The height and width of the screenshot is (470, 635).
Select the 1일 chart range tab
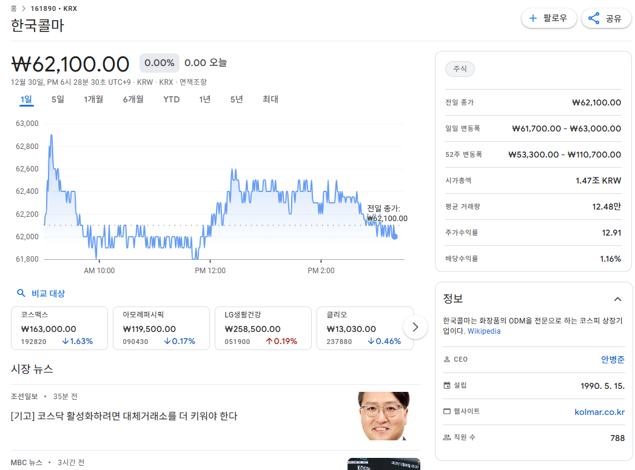tap(26, 99)
